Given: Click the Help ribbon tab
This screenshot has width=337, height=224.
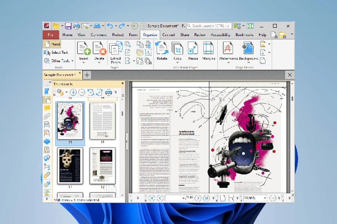Looking at the screenshot, I should [262, 35].
